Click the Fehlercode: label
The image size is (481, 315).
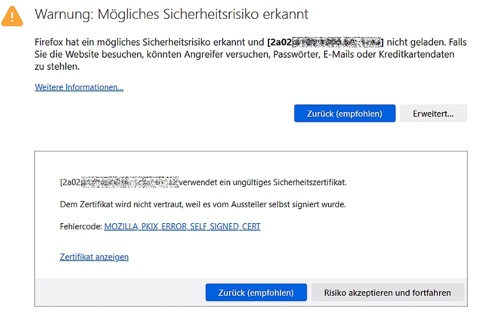tap(81, 226)
